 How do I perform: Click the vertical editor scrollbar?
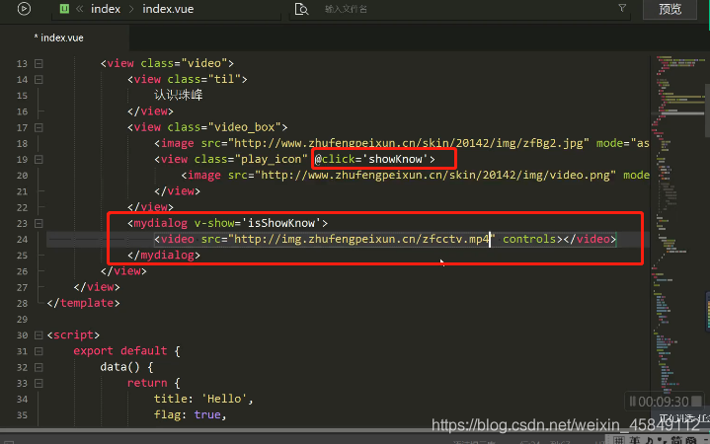[x=707, y=110]
